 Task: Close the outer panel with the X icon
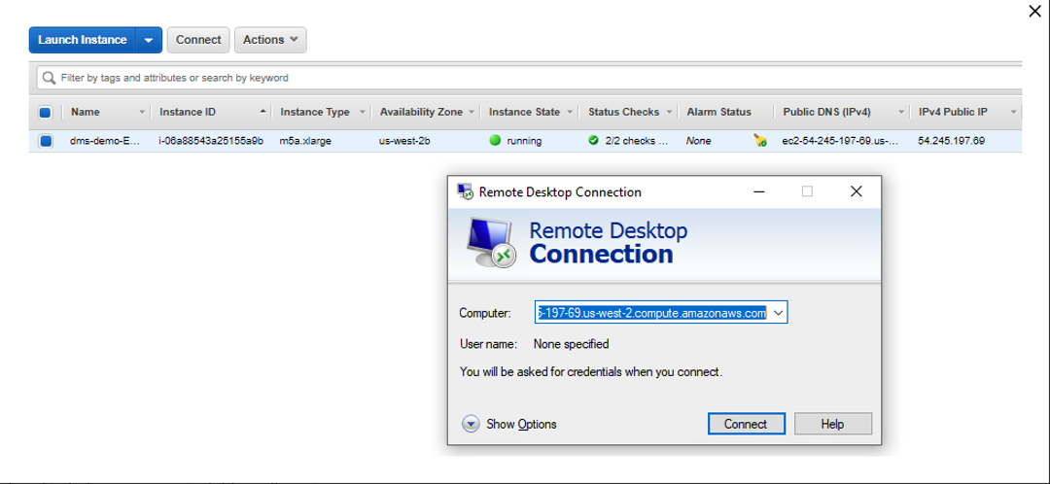coord(1034,12)
